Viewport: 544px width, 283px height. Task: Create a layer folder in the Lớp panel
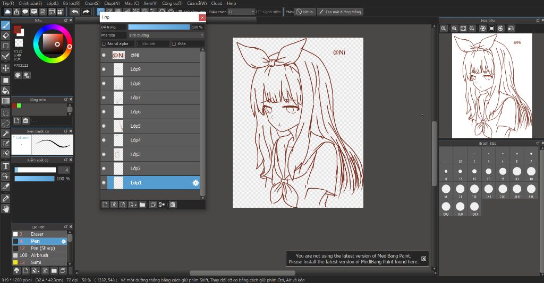coord(142,205)
